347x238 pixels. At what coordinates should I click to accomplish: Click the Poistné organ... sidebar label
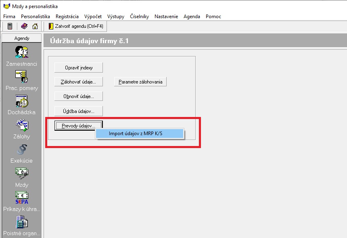point(22,233)
